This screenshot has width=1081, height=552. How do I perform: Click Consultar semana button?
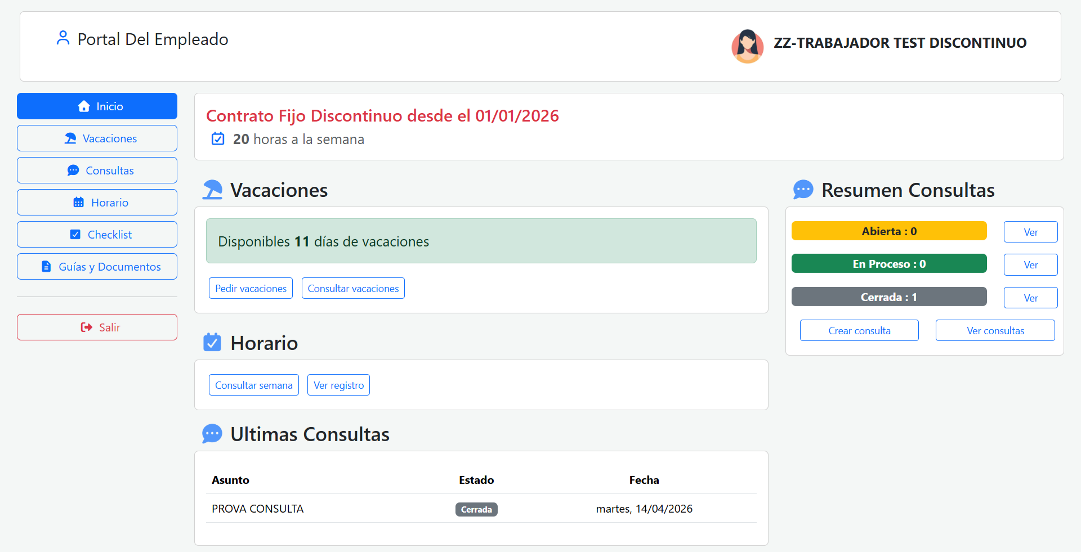click(253, 385)
